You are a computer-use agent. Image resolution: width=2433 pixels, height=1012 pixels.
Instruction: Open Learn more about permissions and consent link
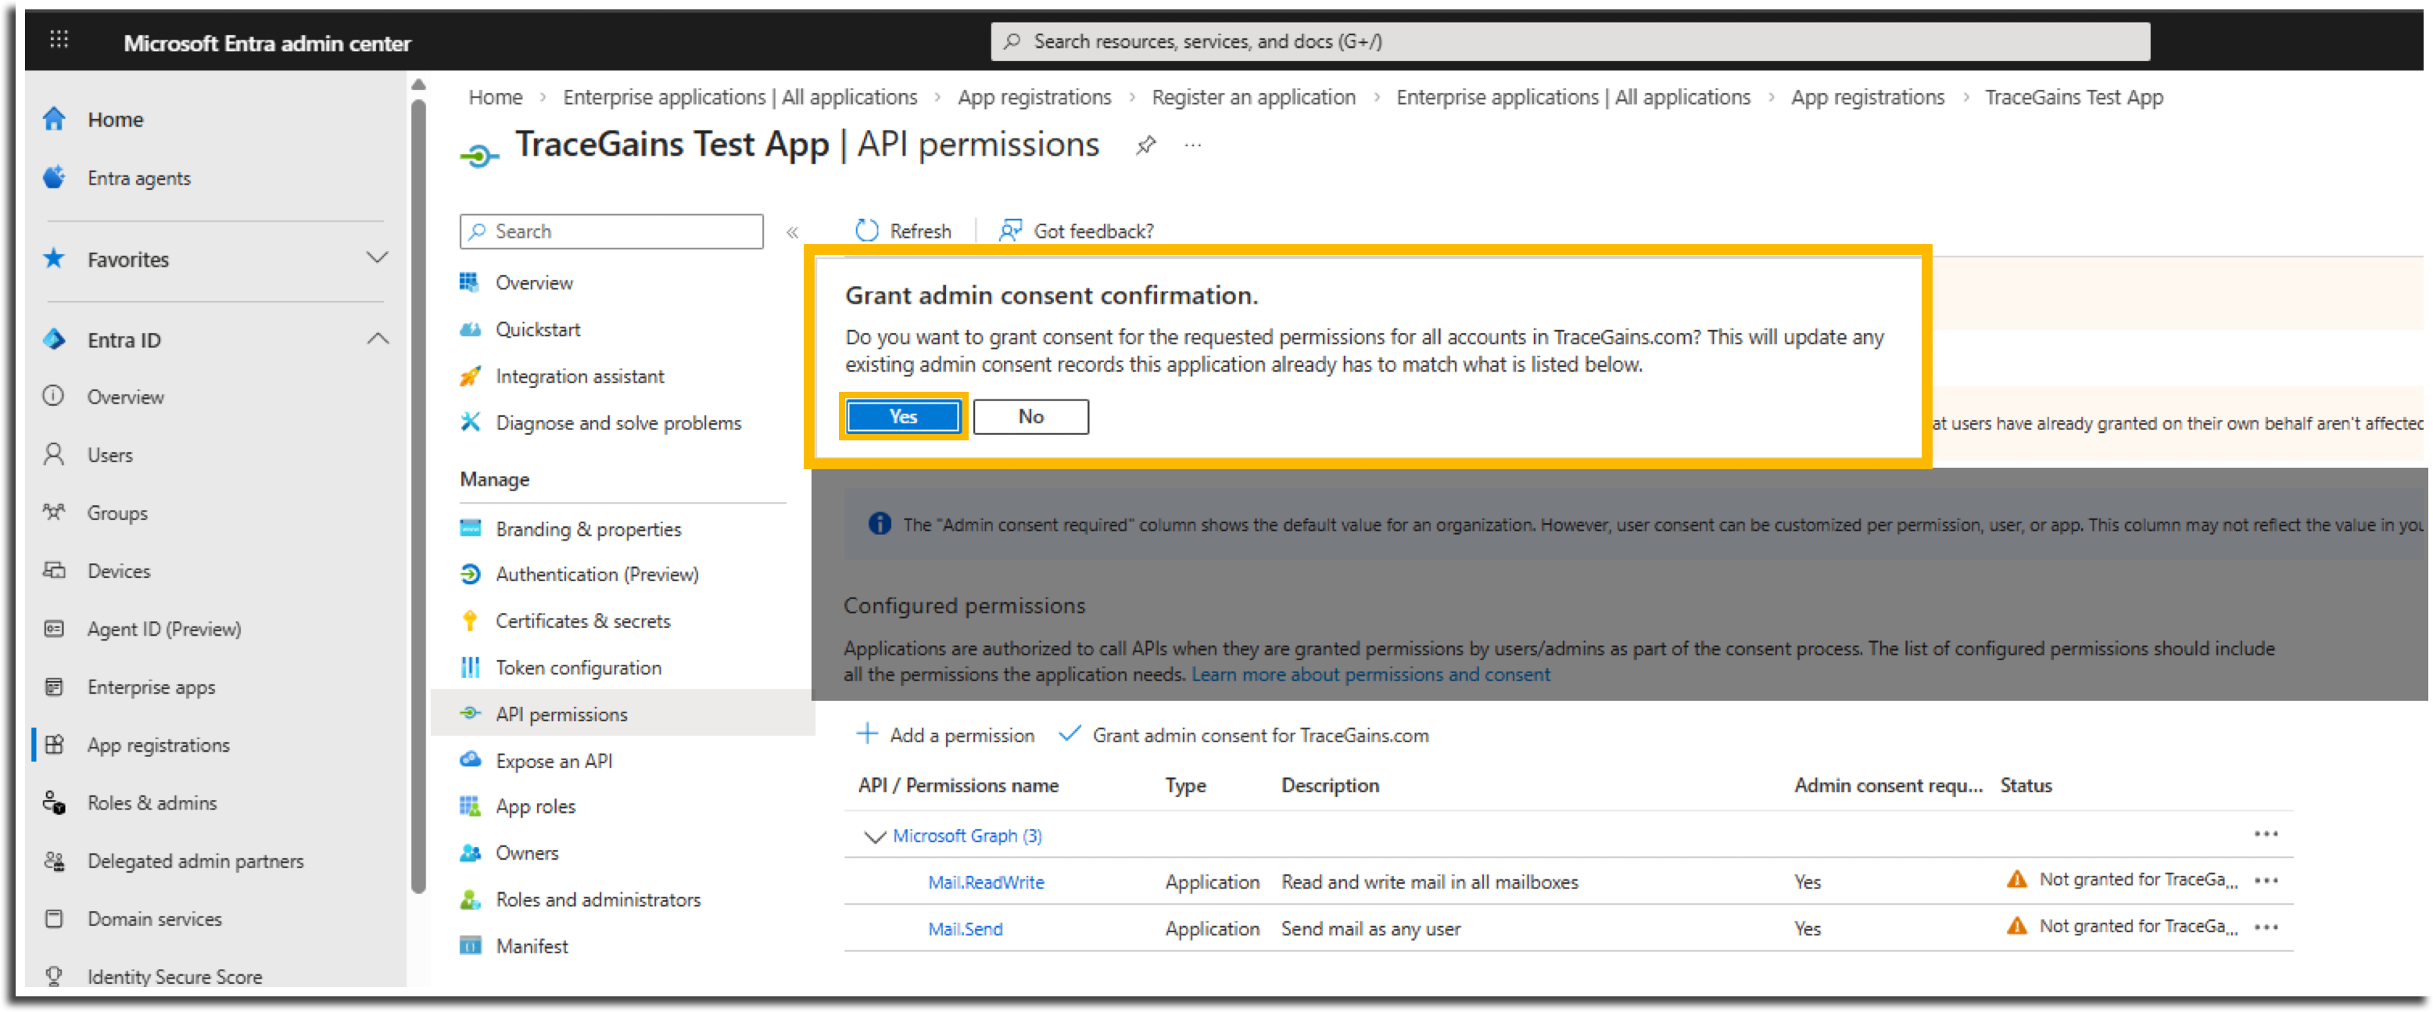[1371, 675]
